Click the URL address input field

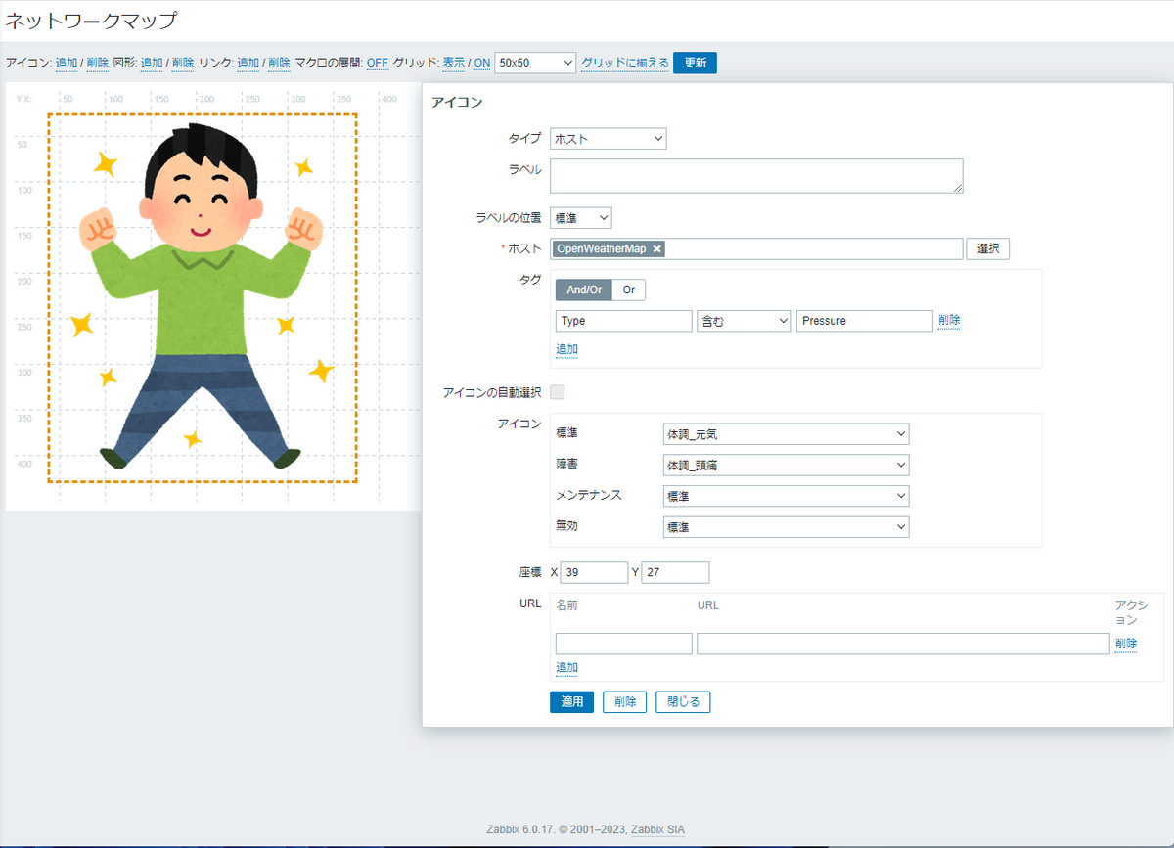[x=903, y=644]
